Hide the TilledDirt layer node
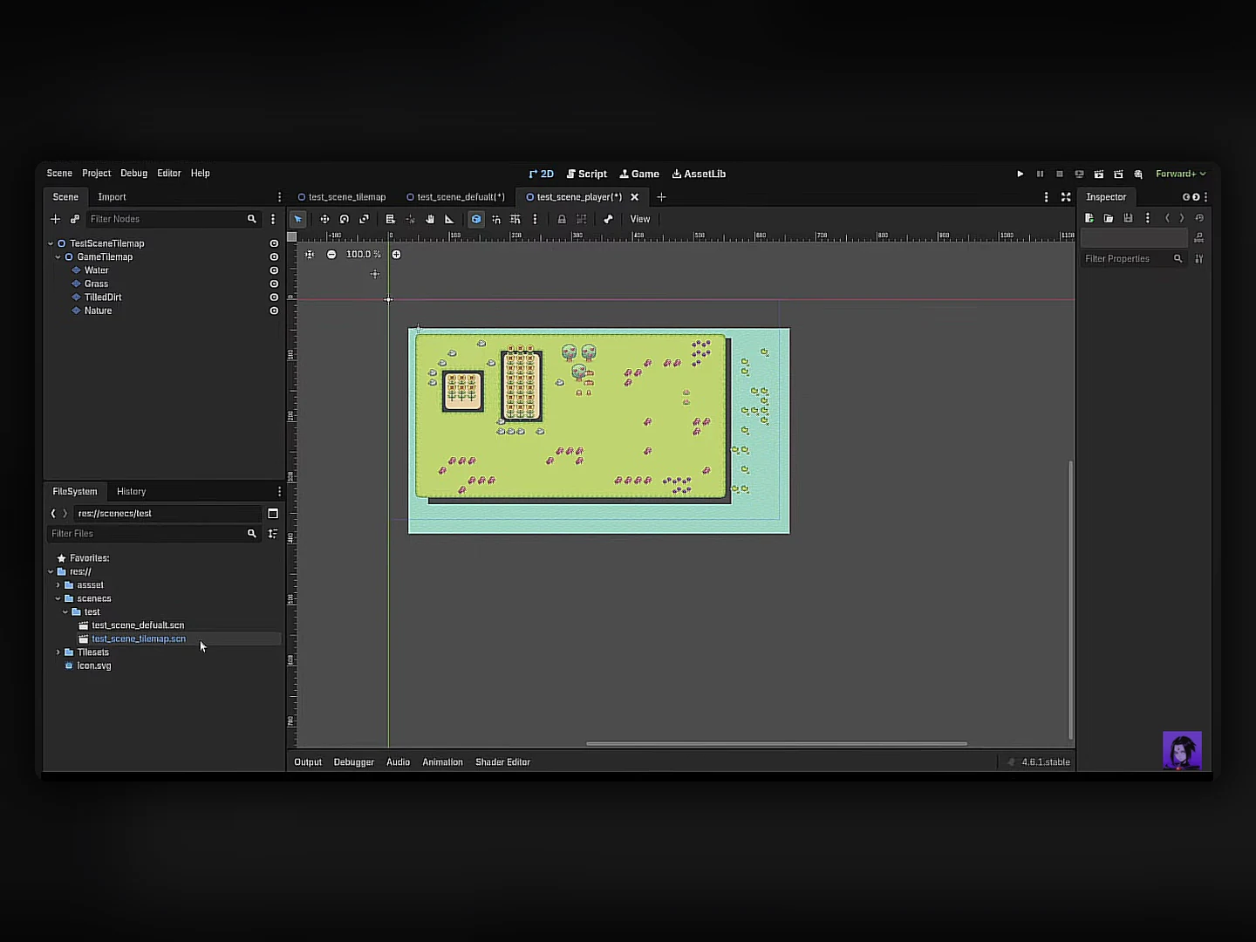1256x942 pixels. (274, 297)
